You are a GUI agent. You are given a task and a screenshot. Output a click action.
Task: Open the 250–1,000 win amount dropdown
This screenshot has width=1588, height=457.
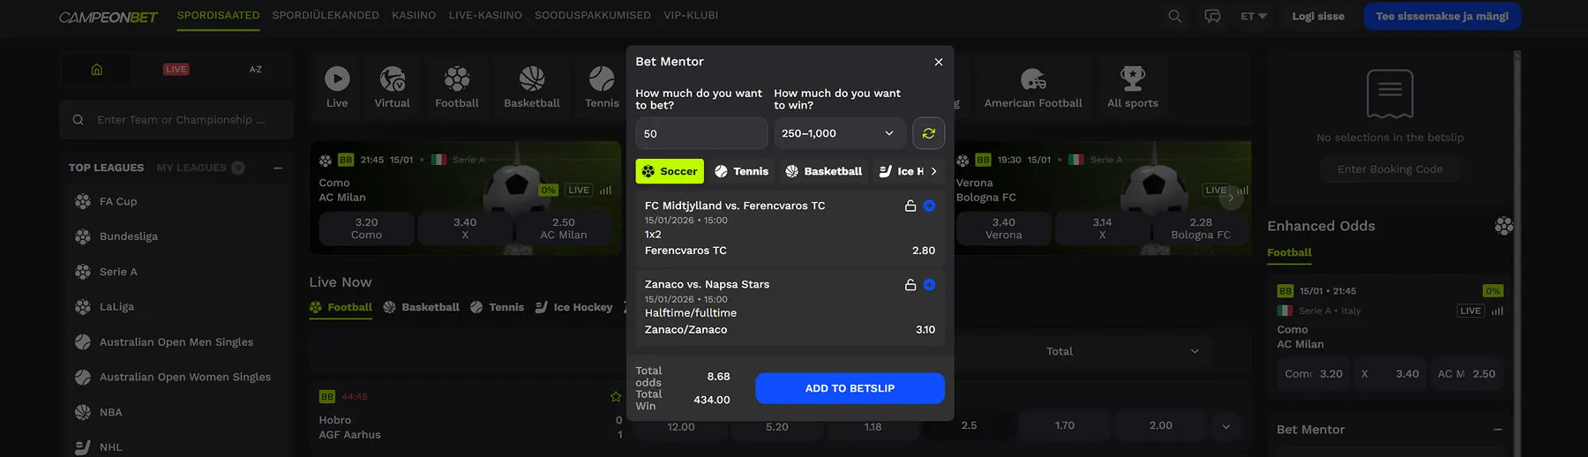click(838, 133)
